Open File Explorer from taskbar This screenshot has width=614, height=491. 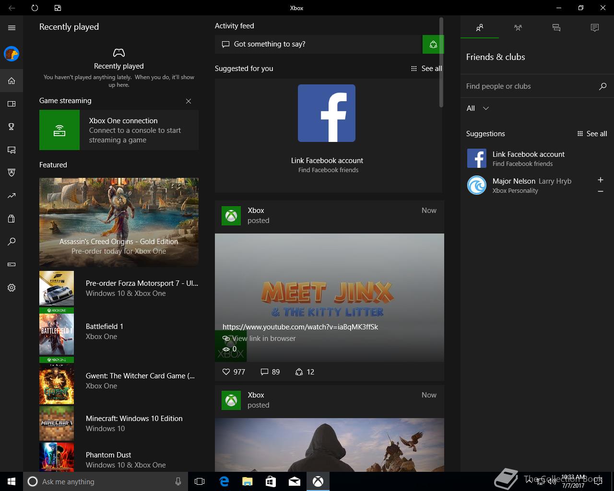point(247,481)
